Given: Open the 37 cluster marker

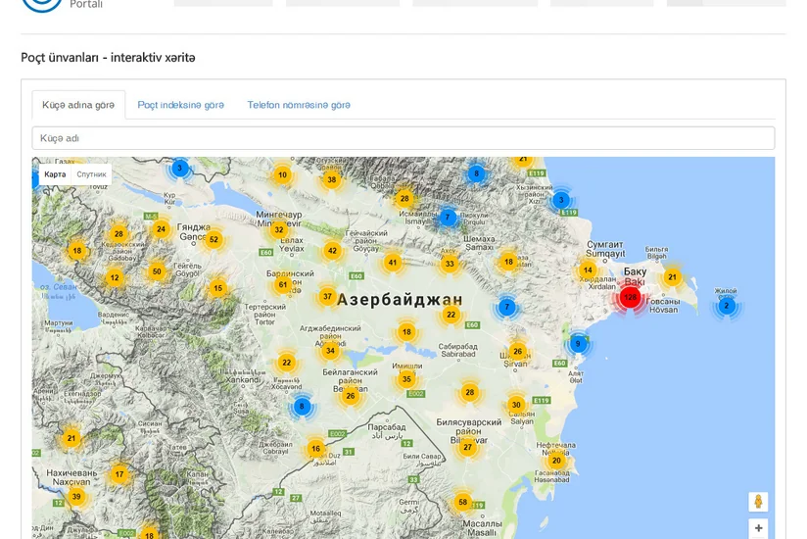Looking at the screenshot, I should pyautogui.click(x=327, y=297).
